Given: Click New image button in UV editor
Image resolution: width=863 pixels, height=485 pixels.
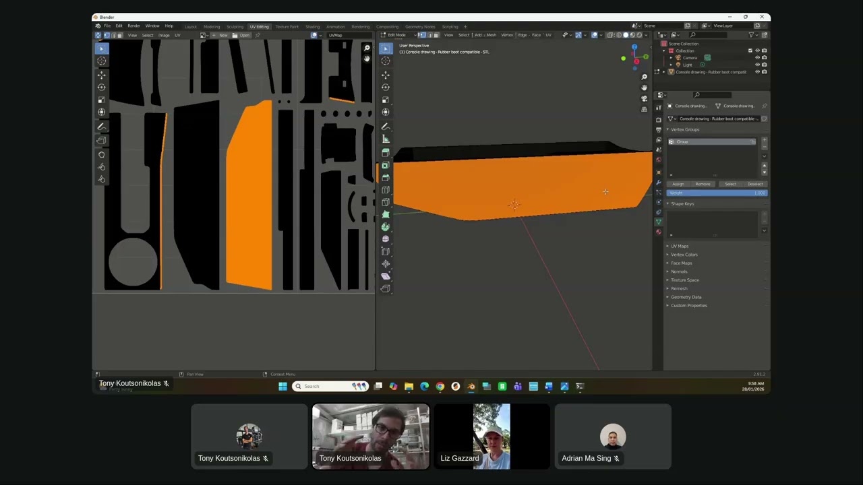Looking at the screenshot, I should (x=220, y=35).
